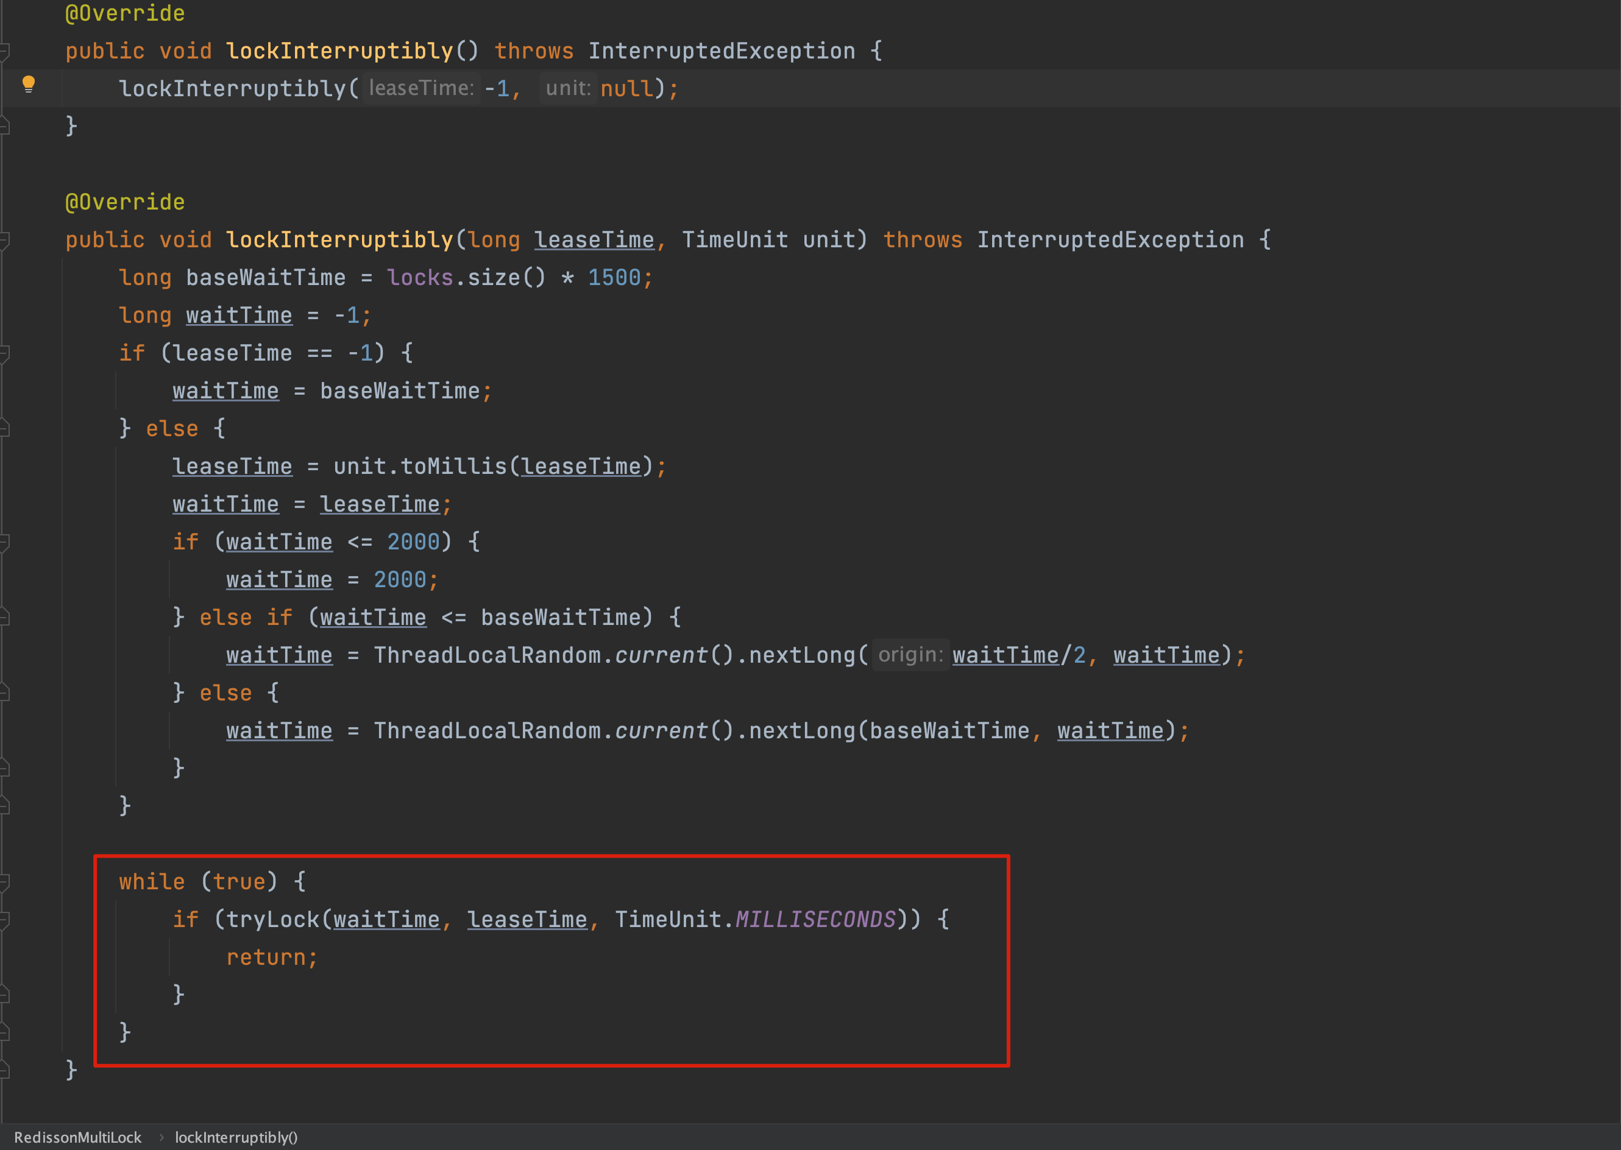
Task: Fold the 'while (true)' loop block
Action: [4, 881]
